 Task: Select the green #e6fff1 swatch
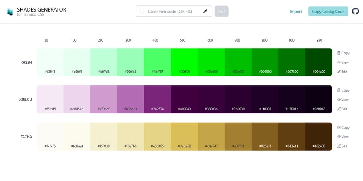(x=77, y=62)
